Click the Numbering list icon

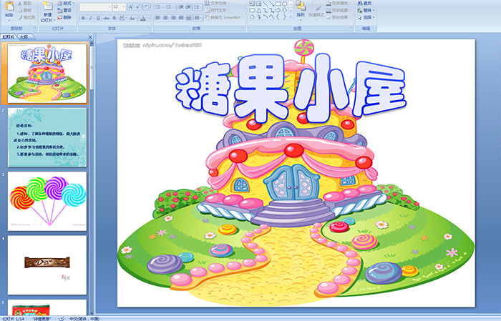(170, 6)
